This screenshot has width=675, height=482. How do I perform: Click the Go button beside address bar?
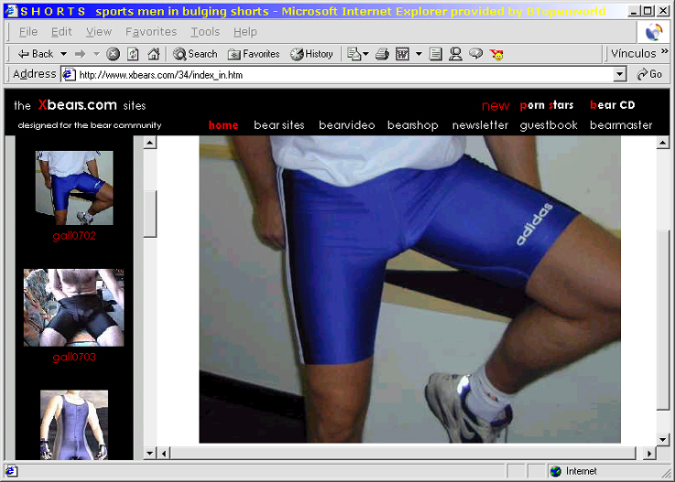coord(649,75)
